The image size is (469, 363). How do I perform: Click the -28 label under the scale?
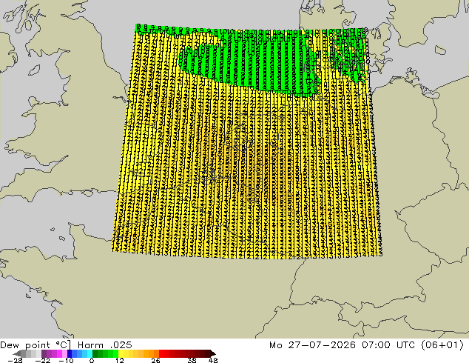[x=15, y=360]
